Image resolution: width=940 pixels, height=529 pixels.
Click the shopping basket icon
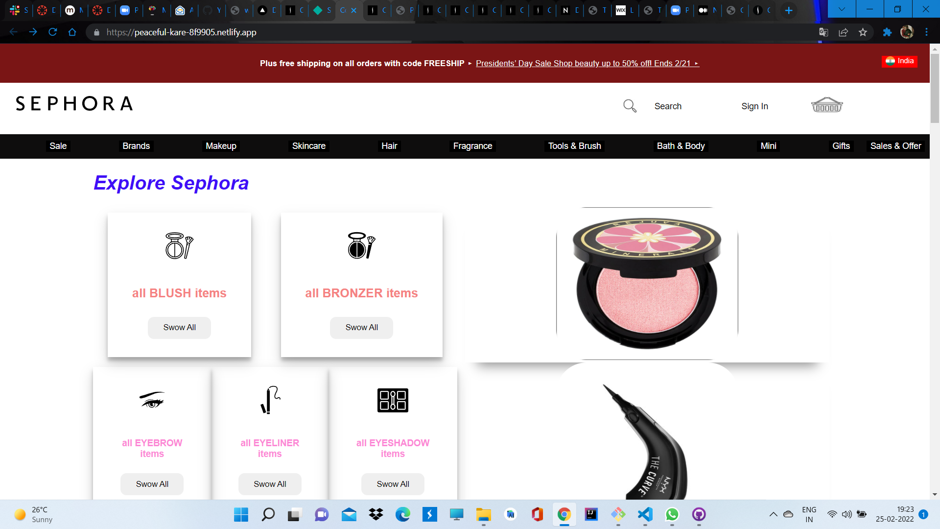point(826,105)
